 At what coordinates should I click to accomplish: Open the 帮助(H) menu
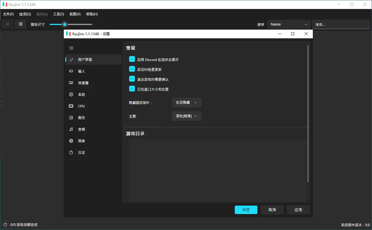tap(92, 14)
